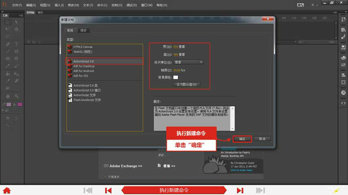Select the Zoom magnifier tool

point(16,96)
